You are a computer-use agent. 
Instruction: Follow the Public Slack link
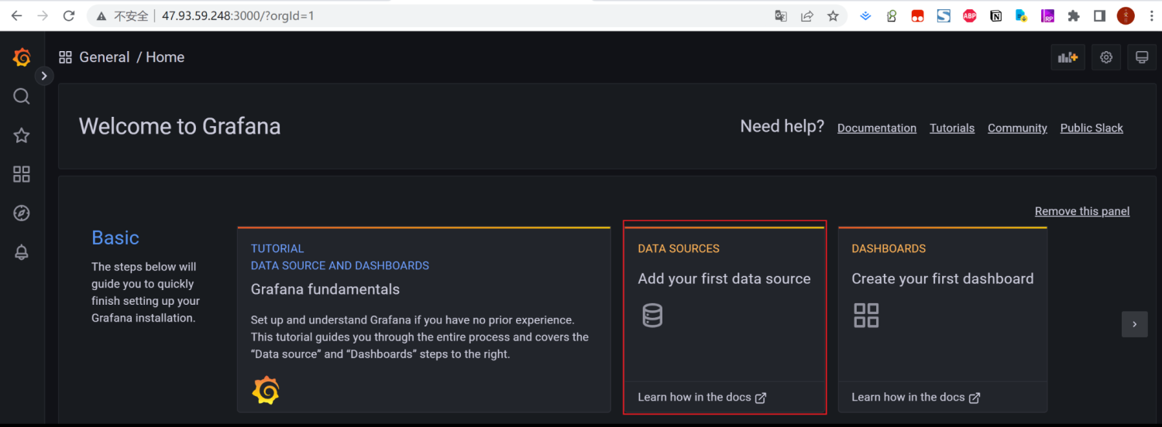click(x=1092, y=128)
